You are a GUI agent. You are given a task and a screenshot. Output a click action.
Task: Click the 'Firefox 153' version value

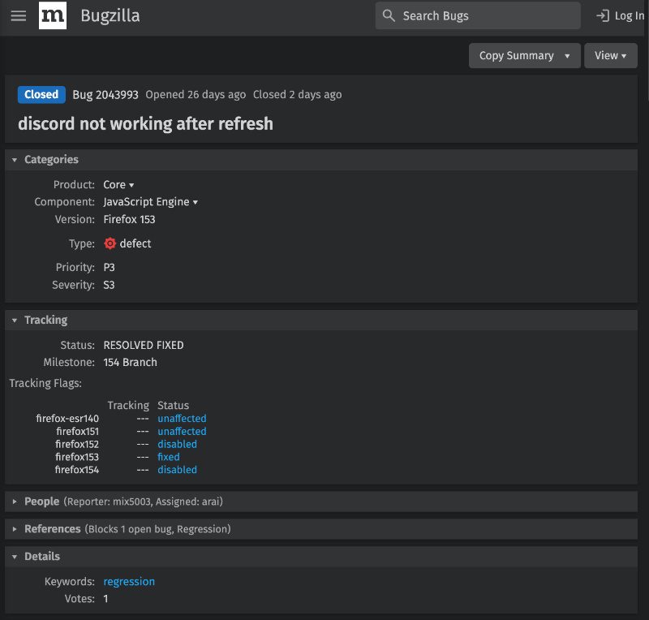129,219
